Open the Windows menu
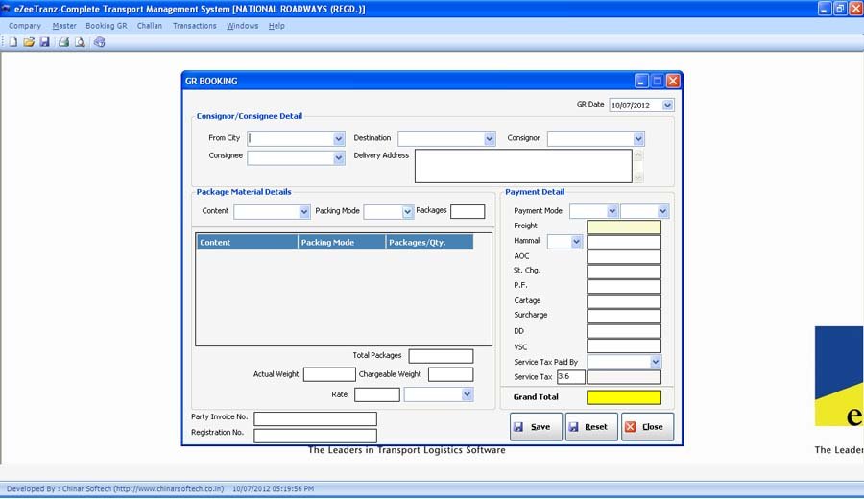 tap(243, 26)
